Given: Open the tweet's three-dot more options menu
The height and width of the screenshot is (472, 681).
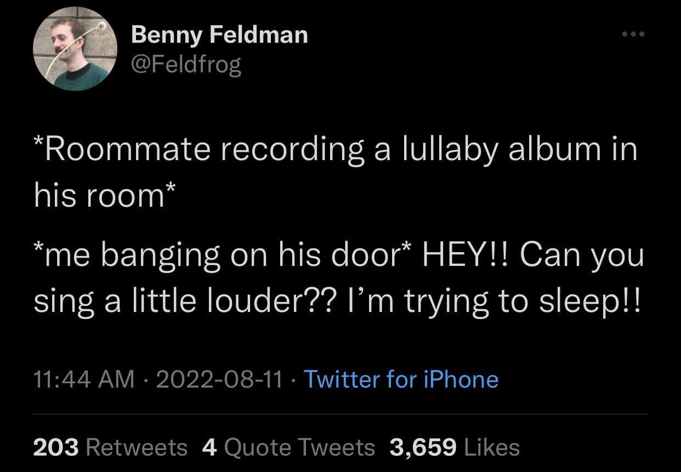Looking at the screenshot, I should [x=634, y=34].
